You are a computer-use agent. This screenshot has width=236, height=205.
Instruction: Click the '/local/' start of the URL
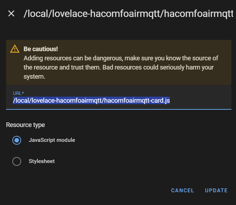click(x=21, y=101)
